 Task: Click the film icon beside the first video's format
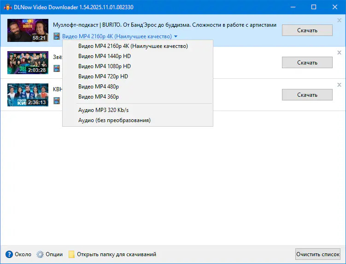click(x=57, y=36)
